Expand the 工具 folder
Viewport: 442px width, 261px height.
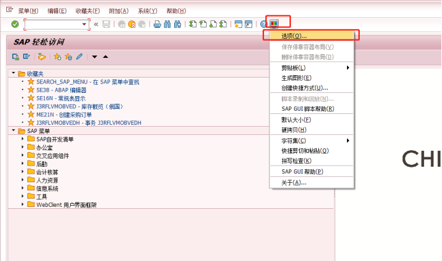pyautogui.click(x=22, y=196)
